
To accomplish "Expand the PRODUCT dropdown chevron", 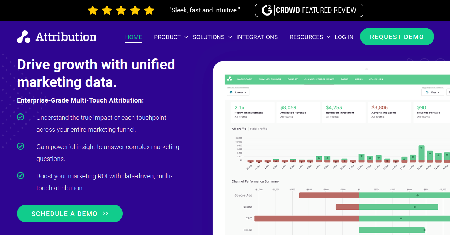I will tap(186, 37).
